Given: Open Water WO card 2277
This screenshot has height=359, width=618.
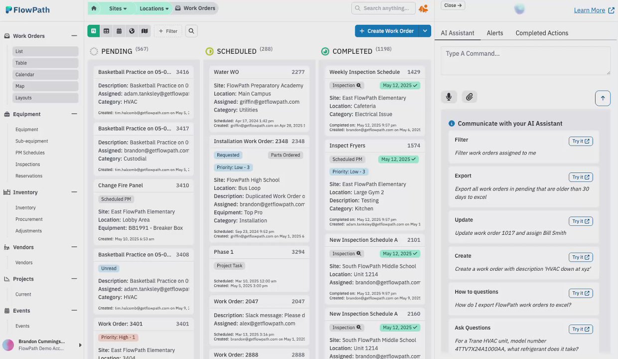Looking at the screenshot, I should click(x=259, y=99).
